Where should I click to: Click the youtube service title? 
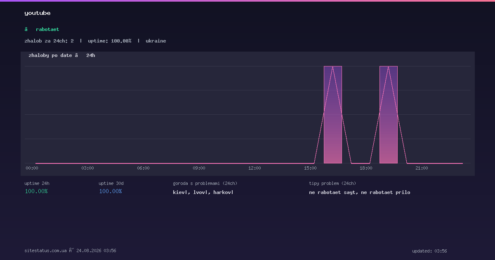[38, 13]
